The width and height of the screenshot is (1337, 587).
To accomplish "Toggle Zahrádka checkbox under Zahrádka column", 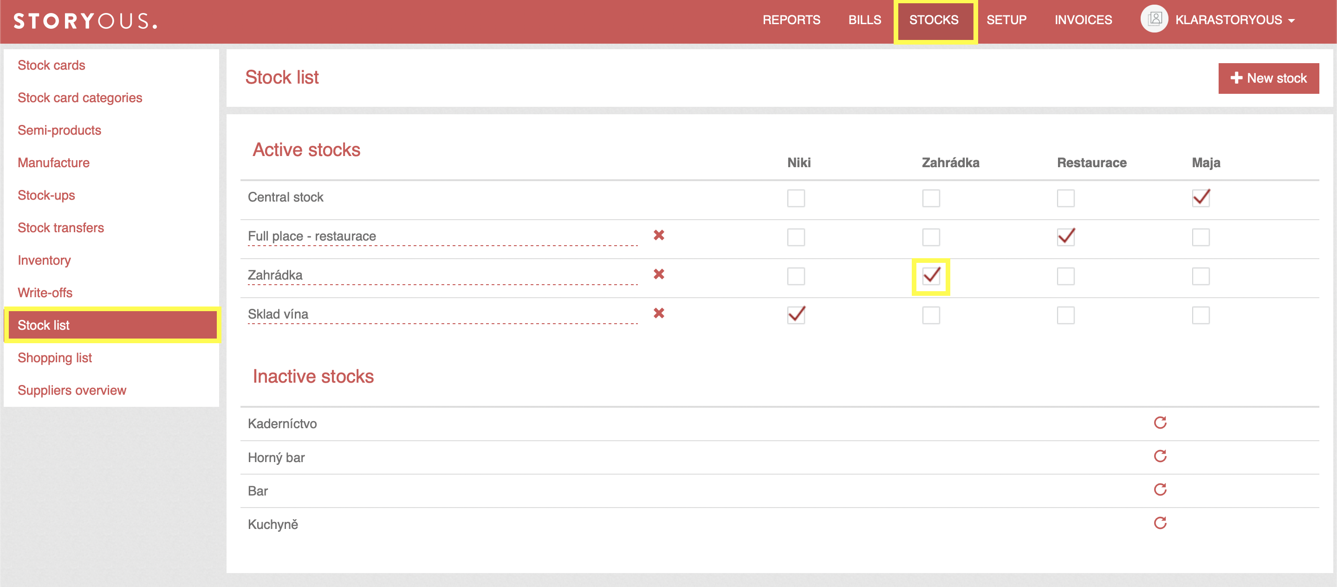I will click(929, 275).
